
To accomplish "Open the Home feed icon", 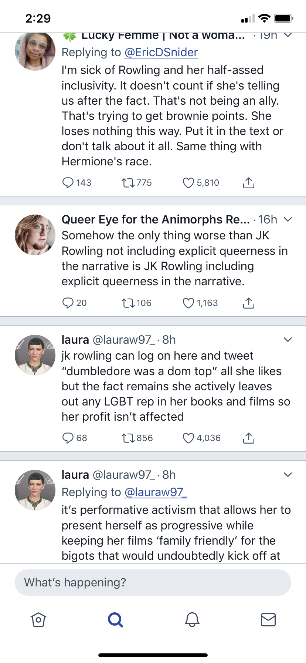I will (x=38, y=620).
